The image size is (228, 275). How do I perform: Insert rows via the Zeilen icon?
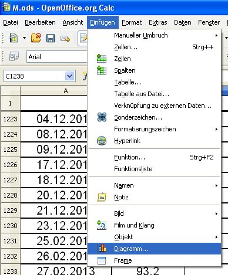click(102, 59)
